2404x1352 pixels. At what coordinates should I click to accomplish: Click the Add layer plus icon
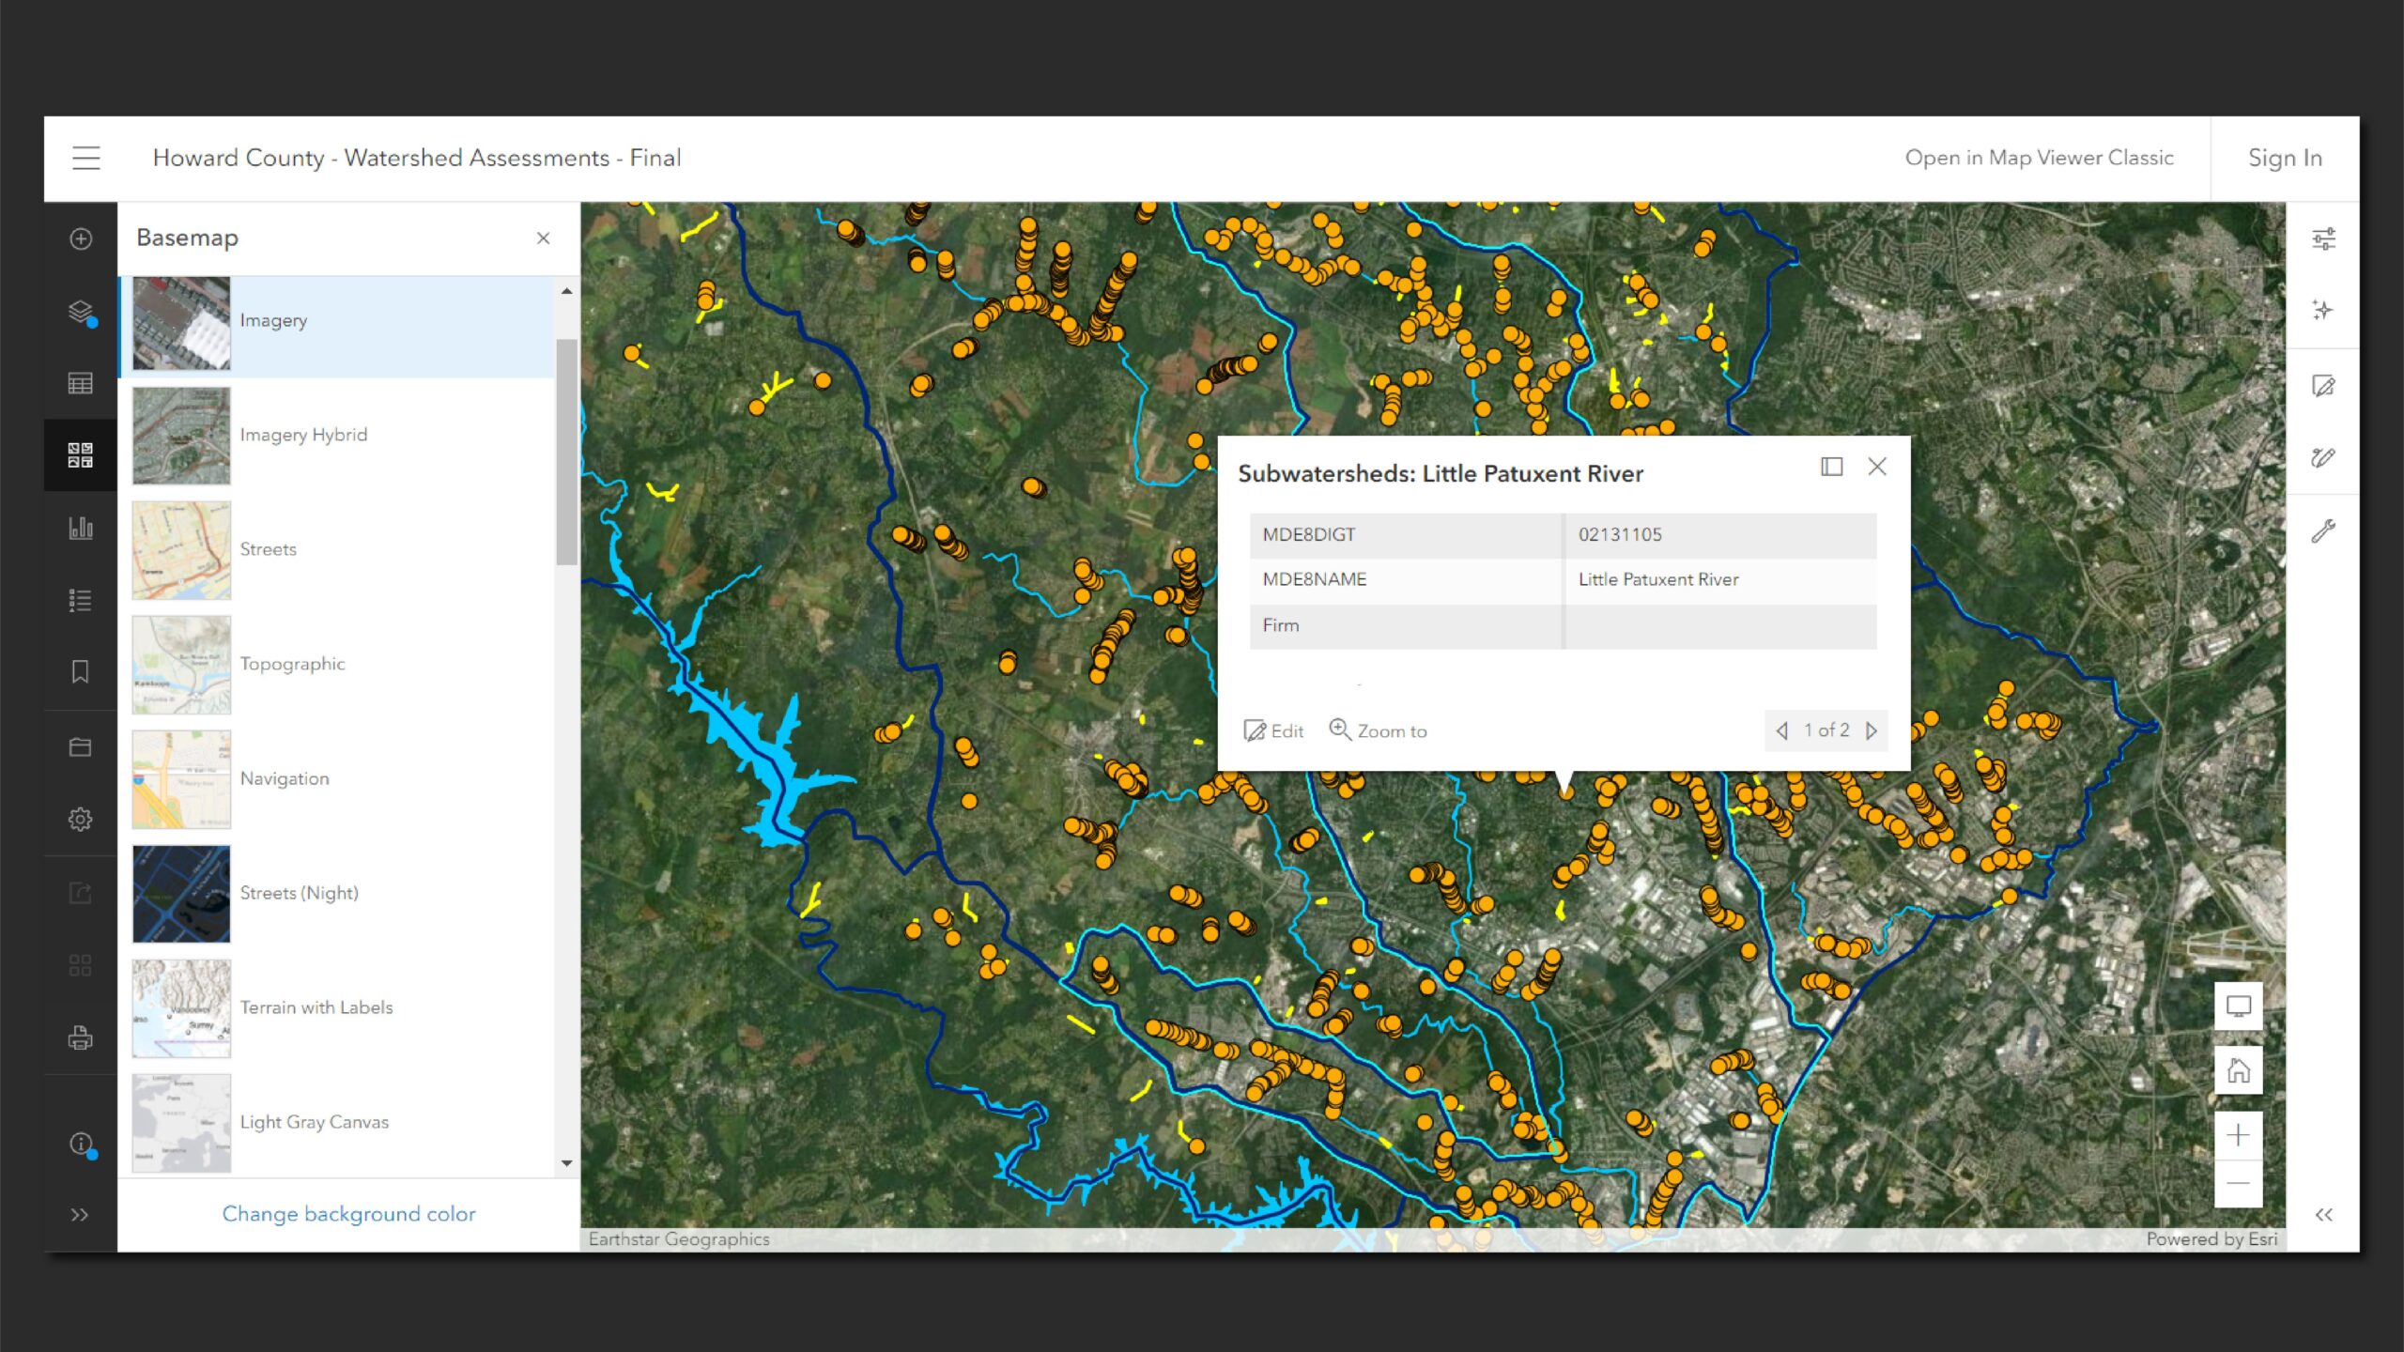tap(81, 238)
